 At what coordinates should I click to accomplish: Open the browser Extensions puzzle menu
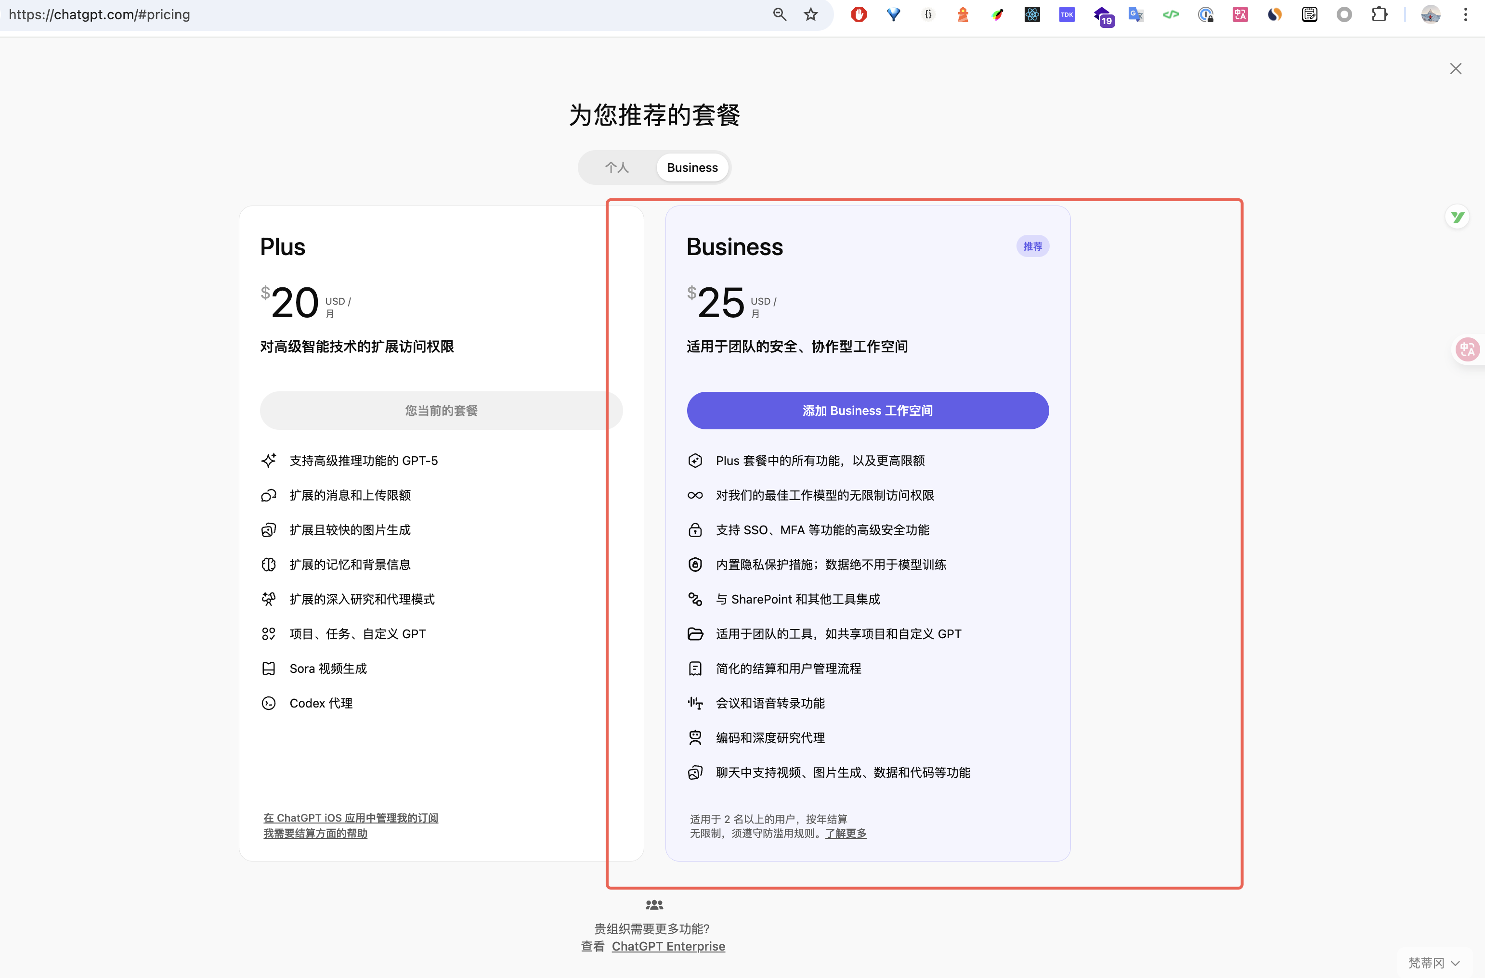[1379, 14]
